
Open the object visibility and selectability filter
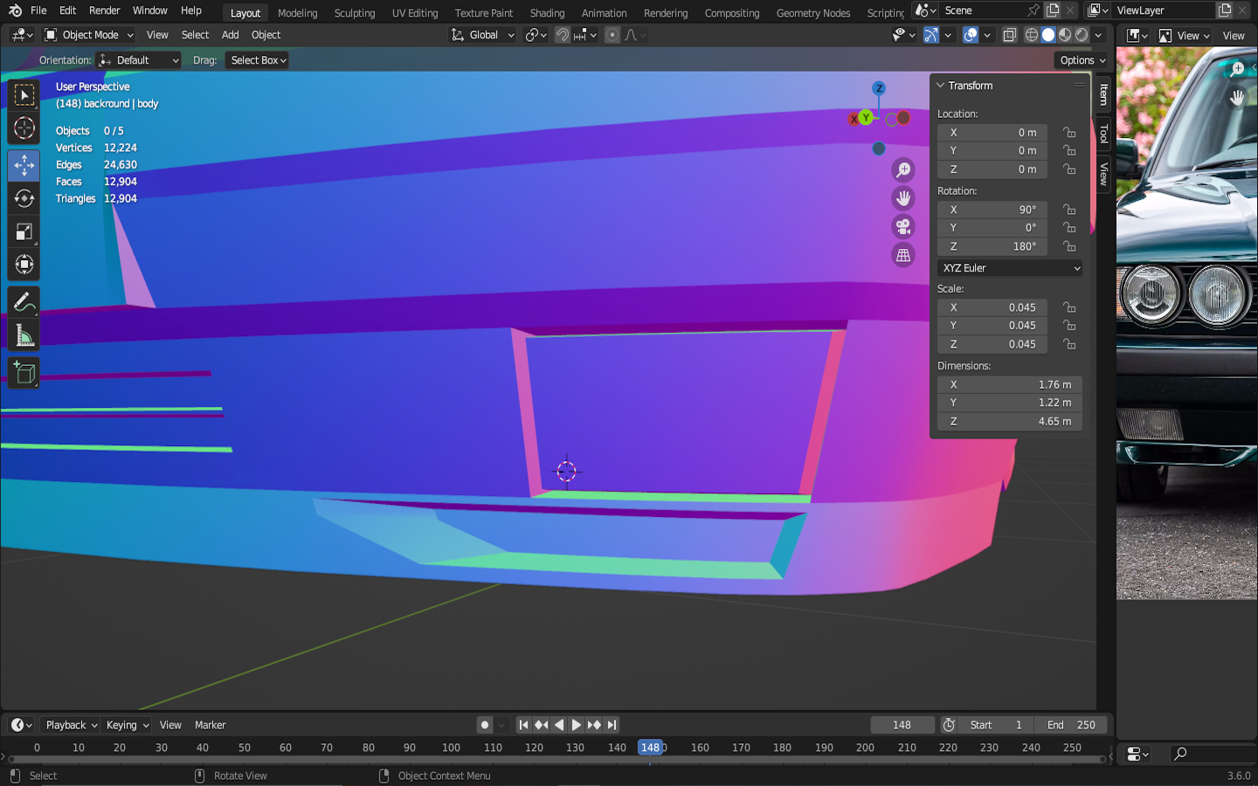click(x=903, y=35)
